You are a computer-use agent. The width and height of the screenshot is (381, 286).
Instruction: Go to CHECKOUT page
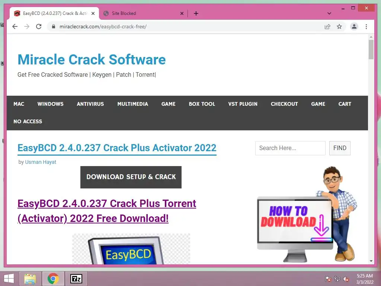284,104
